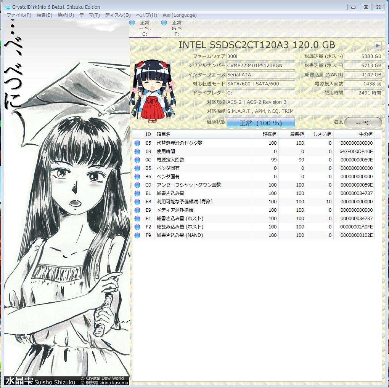
Task: Click the status orb for C: drive
Action: [x=132, y=22]
